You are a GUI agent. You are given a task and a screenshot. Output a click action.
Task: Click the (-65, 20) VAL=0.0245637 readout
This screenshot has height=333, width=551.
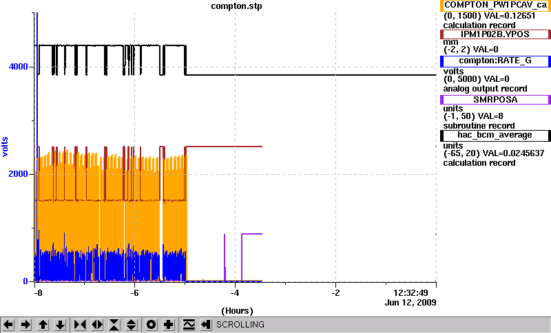pyautogui.click(x=494, y=153)
